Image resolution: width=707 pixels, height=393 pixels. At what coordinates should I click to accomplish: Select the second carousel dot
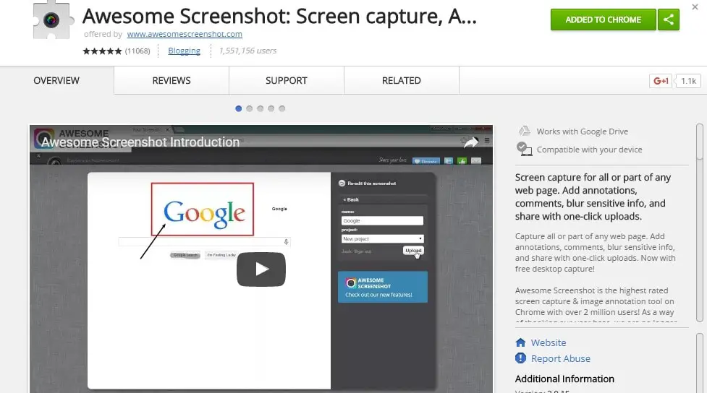click(x=250, y=108)
